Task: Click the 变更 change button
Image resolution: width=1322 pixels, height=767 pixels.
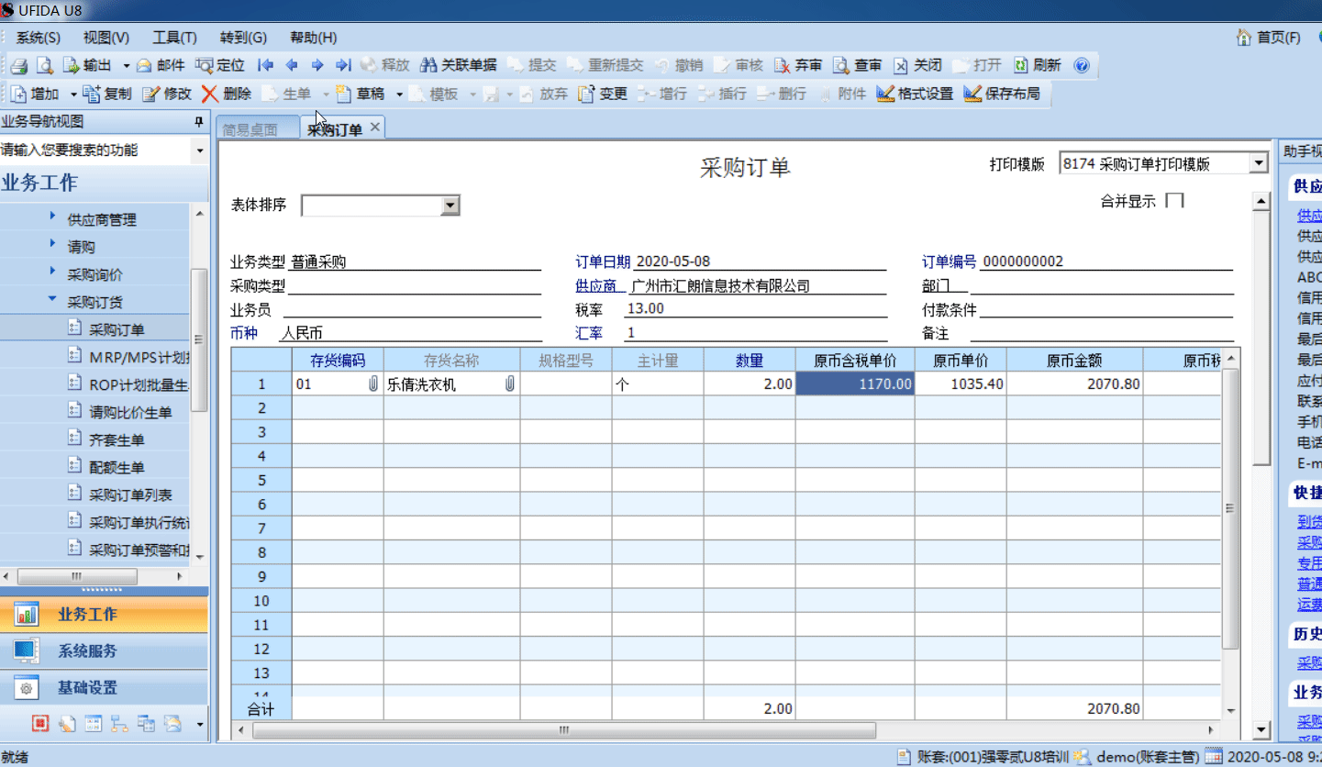Action: pos(603,94)
